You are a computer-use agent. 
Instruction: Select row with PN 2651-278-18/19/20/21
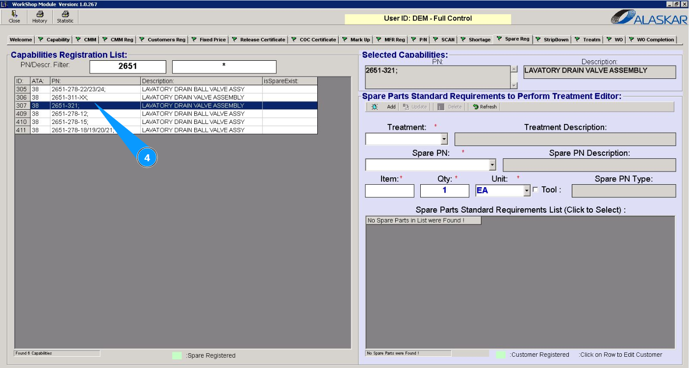tap(166, 130)
